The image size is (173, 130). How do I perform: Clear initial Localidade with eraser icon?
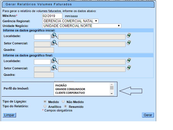(x=129, y=35)
